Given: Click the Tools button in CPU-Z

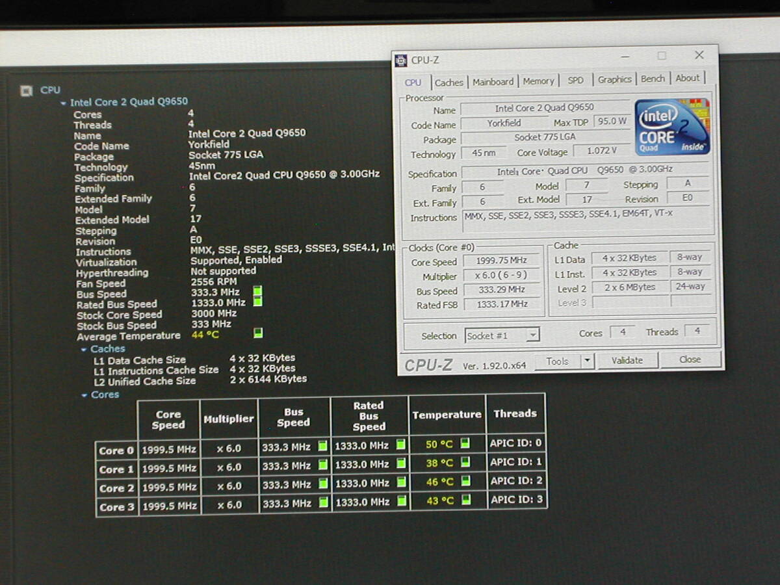Looking at the screenshot, I should point(557,361).
